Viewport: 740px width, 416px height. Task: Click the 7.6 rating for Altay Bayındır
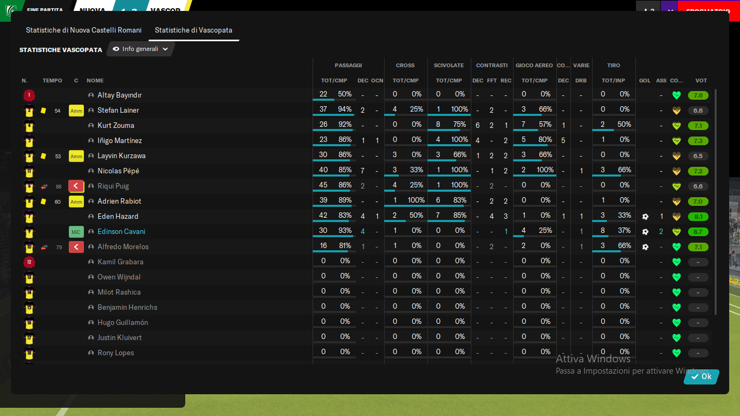[698, 95]
